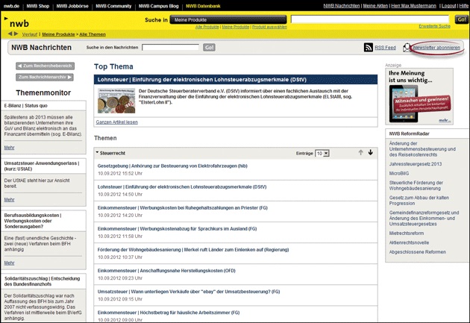Move Steuerrecht section down with arrow

click(371, 152)
